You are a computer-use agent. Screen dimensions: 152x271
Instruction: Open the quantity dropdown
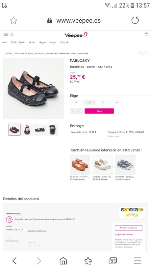point(76,111)
